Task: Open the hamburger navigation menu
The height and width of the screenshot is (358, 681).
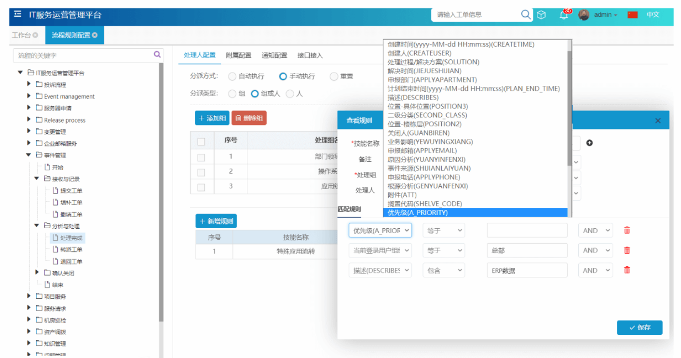Action: (18, 14)
